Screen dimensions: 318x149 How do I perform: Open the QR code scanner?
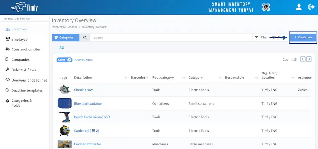coord(266,7)
